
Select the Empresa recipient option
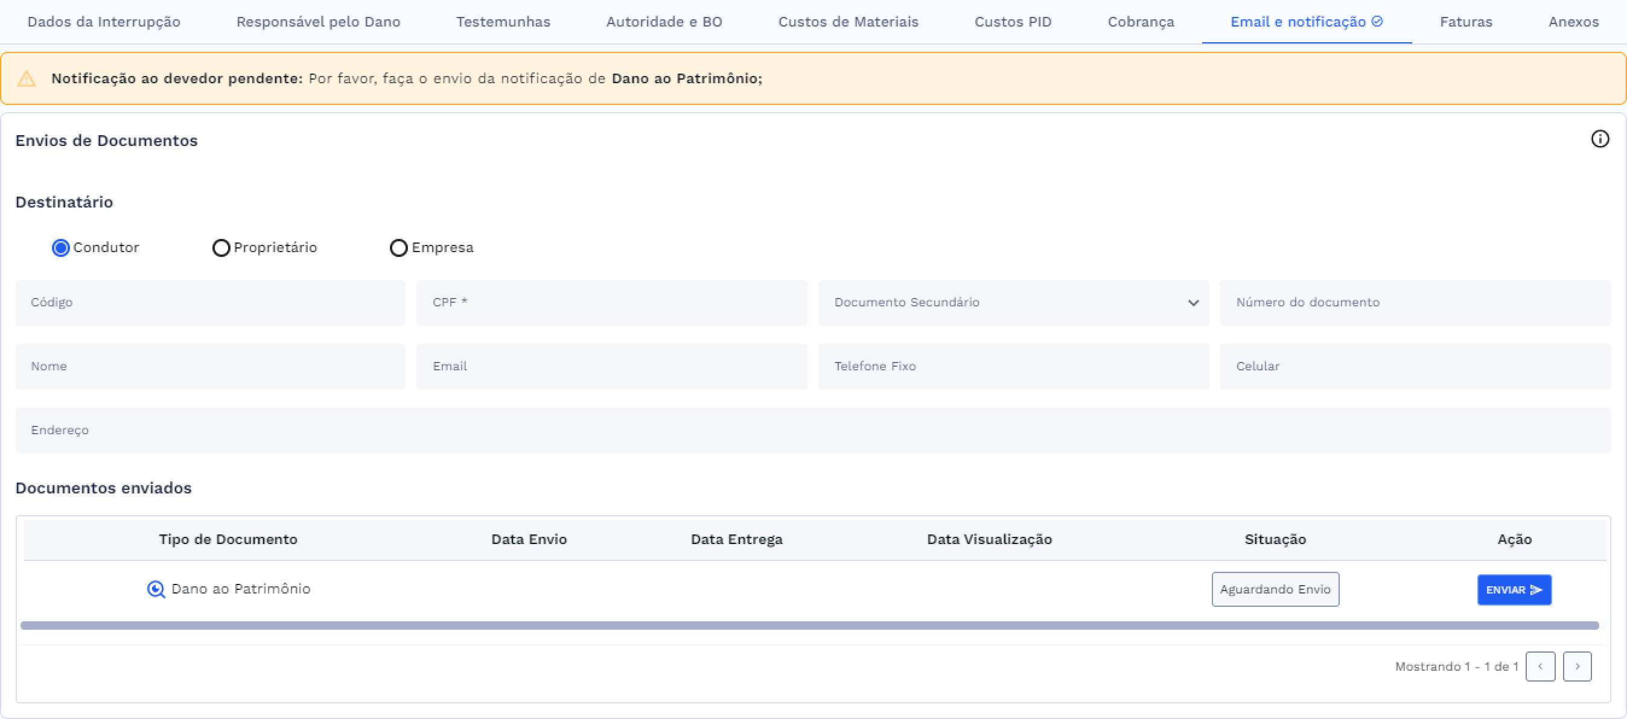click(398, 247)
